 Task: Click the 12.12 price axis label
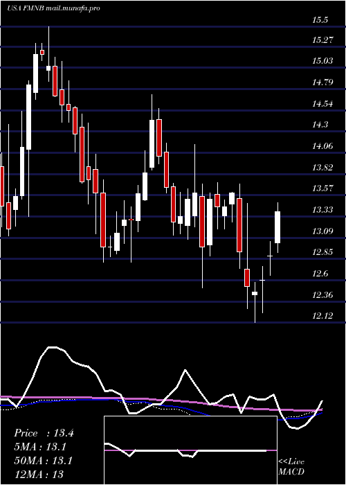pyautogui.click(x=323, y=316)
